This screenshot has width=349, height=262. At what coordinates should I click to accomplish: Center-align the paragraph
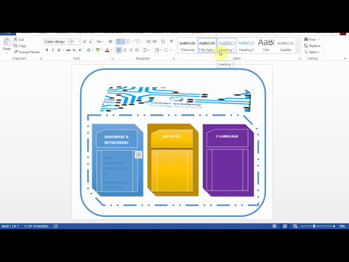tap(125, 50)
